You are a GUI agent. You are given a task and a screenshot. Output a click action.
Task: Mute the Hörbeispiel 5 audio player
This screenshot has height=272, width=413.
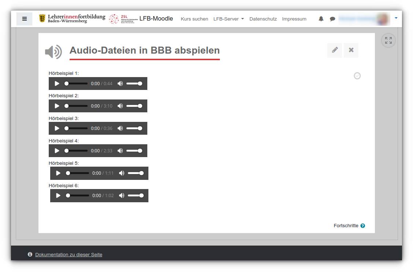pyautogui.click(x=122, y=173)
